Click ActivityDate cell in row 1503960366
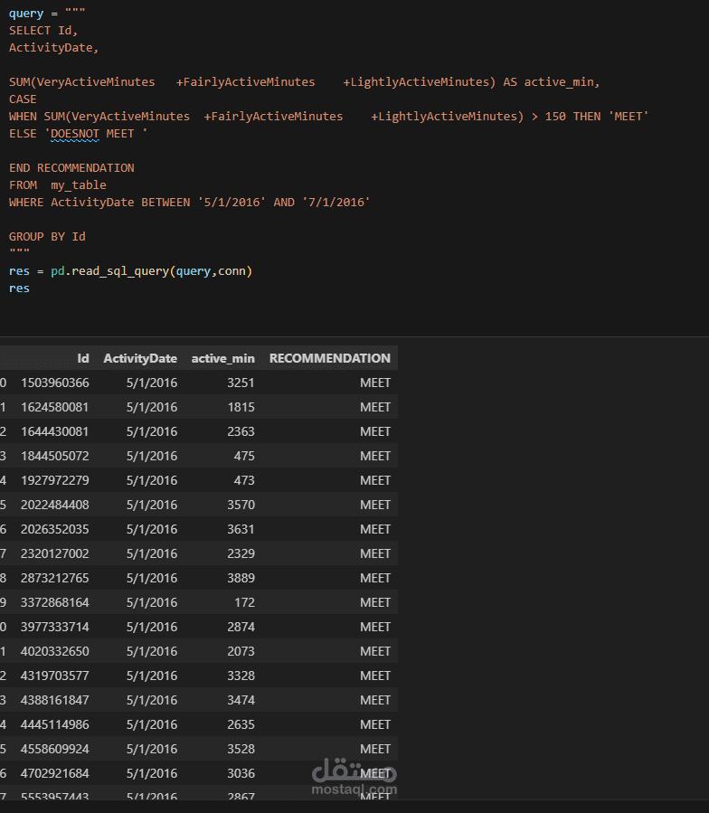The image size is (709, 813). (x=152, y=383)
